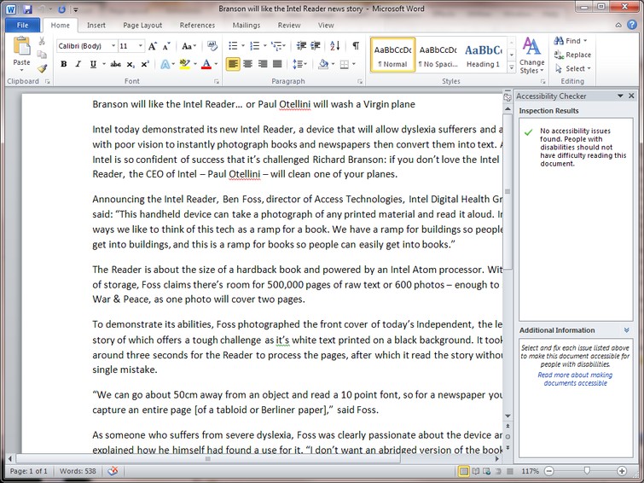Close the Accessibility Checker pane
This screenshot has width=644, height=483.
coord(632,96)
